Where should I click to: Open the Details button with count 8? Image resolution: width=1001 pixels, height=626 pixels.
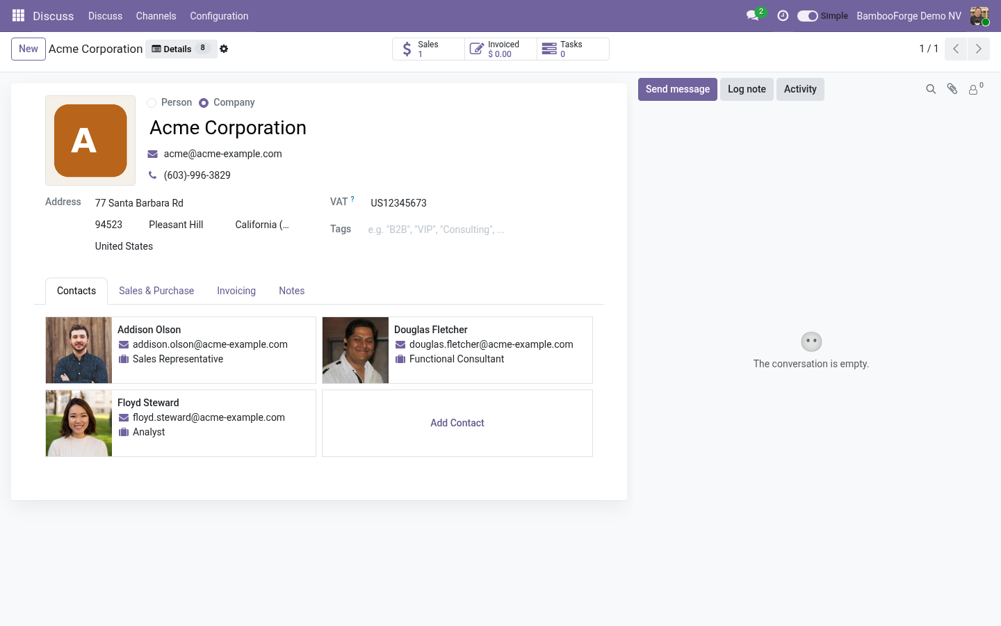pos(181,49)
